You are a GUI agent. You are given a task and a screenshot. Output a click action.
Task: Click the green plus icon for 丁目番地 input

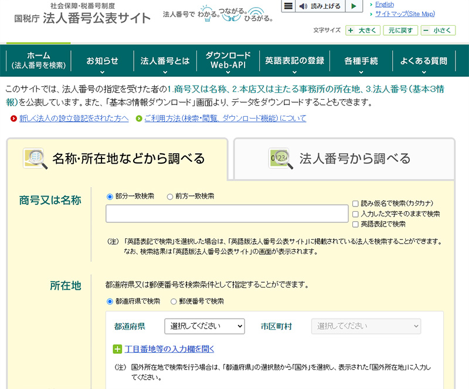117,349
